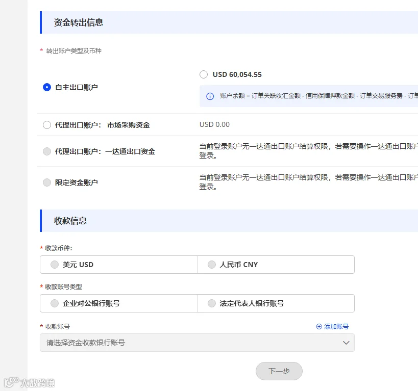Screen dimensions: 418x391
Task: Click the info icon beside account balance formula
Action: coord(210,96)
